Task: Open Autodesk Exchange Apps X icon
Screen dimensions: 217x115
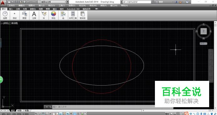Action: click(x=176, y=2)
